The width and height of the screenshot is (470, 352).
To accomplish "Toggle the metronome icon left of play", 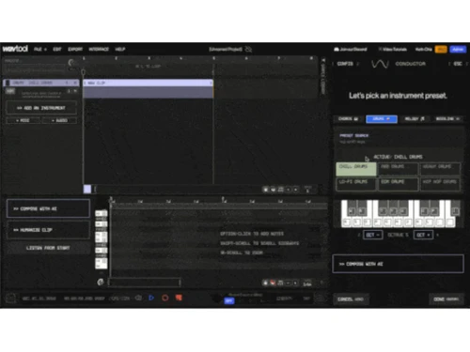I will [138, 298].
